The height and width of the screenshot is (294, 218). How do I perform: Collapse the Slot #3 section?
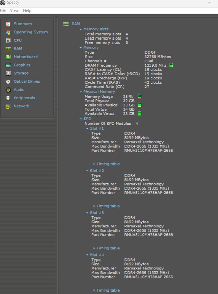pos(87,213)
